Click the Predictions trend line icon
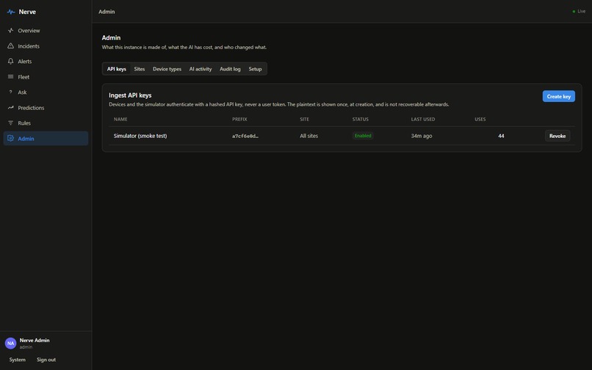Viewport: 592px width, 370px height. click(10, 108)
